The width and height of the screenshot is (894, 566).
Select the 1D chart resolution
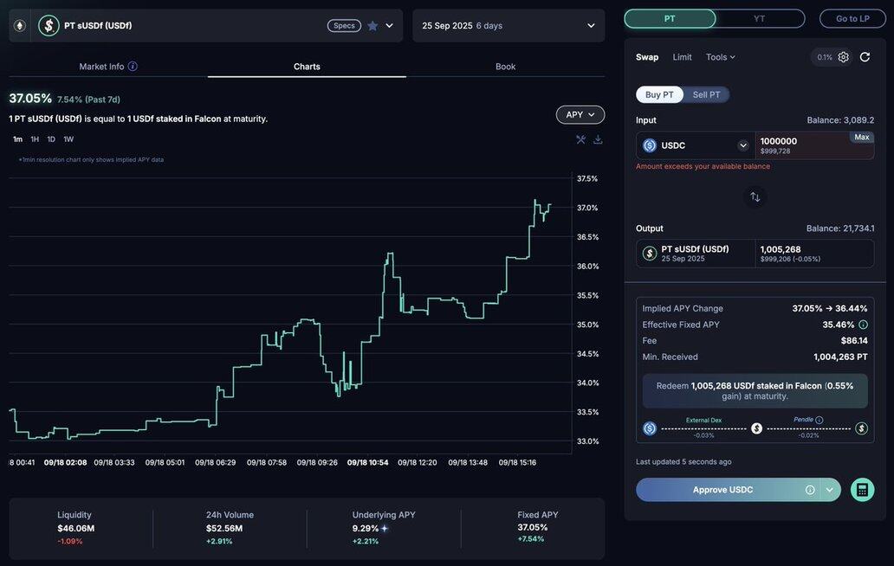pos(51,139)
